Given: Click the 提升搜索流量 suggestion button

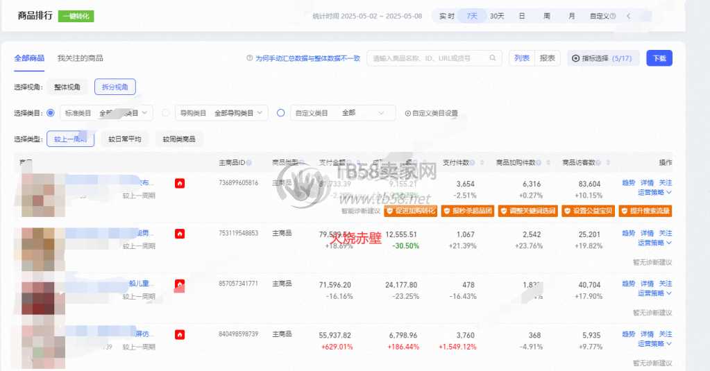Looking at the screenshot, I should click(x=645, y=211).
